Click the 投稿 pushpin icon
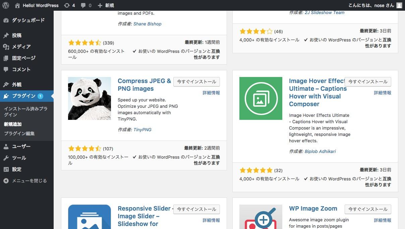The height and width of the screenshot is (229, 405). tap(6, 35)
